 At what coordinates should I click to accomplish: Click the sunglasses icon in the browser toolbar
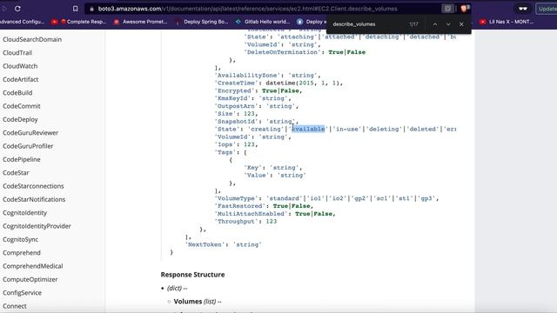click(x=523, y=9)
